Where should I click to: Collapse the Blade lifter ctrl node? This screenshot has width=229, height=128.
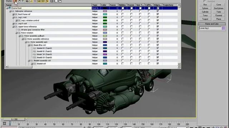29,45
